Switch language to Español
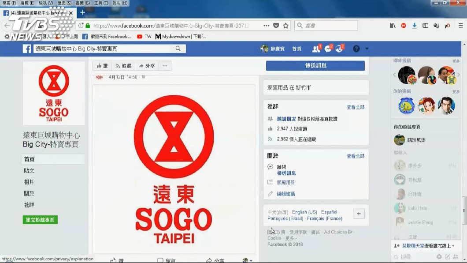Viewport: 467px width, 263px height. click(329, 212)
